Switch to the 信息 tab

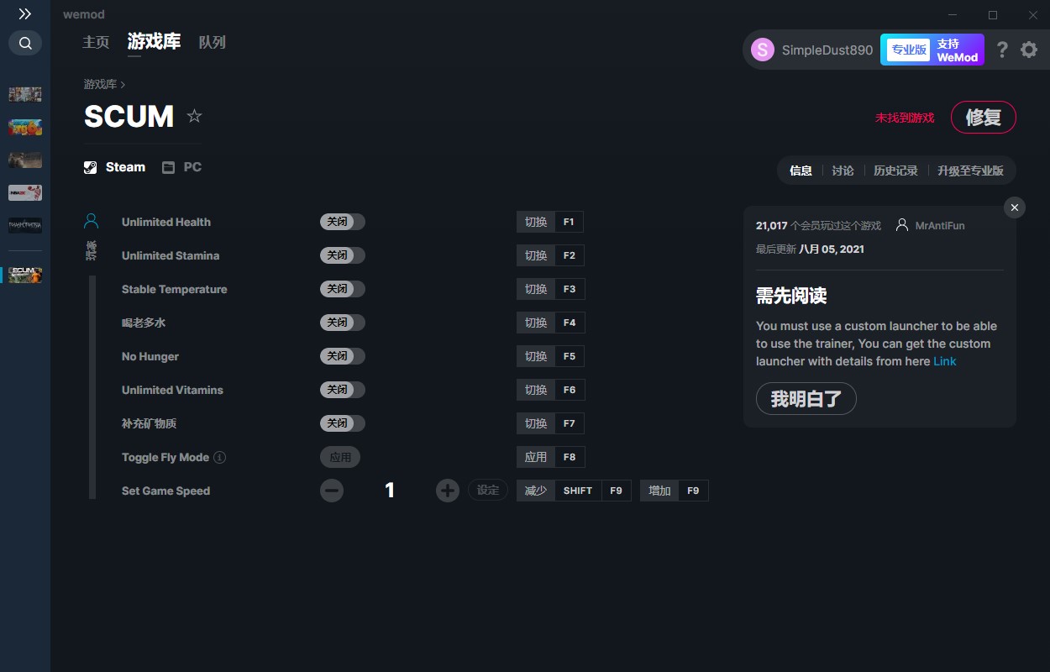[801, 171]
